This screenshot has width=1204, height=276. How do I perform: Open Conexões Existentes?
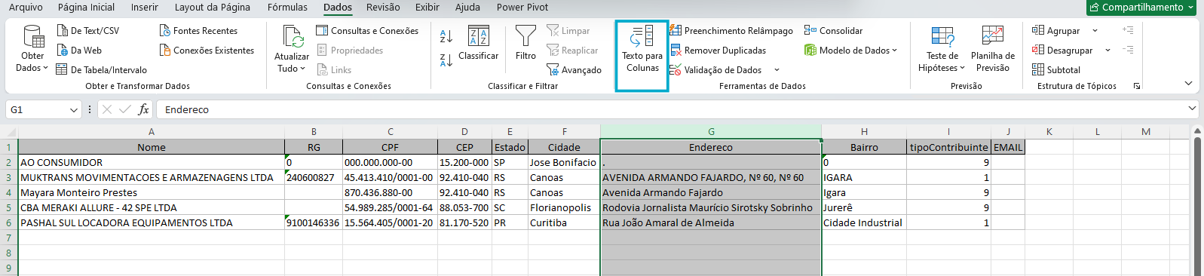tap(207, 51)
